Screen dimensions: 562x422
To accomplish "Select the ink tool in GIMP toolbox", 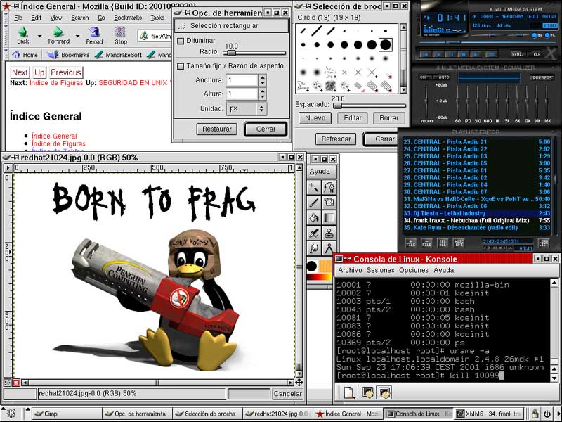I will click(314, 233).
